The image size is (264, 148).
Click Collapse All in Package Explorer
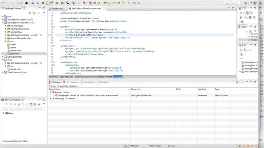(30, 13)
